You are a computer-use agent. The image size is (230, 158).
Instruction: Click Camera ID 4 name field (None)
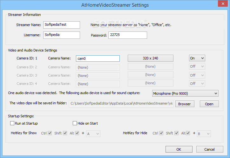point(98,84)
